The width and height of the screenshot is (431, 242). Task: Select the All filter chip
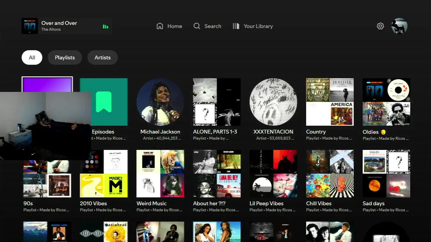(x=32, y=57)
